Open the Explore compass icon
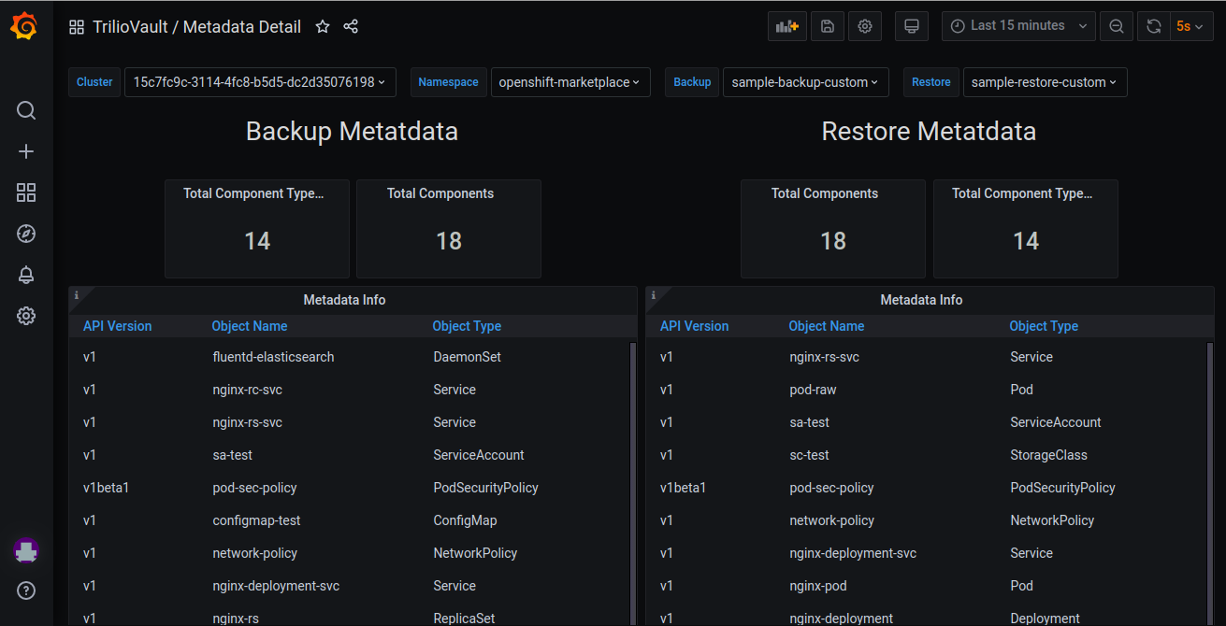This screenshot has width=1226, height=626. [26, 234]
